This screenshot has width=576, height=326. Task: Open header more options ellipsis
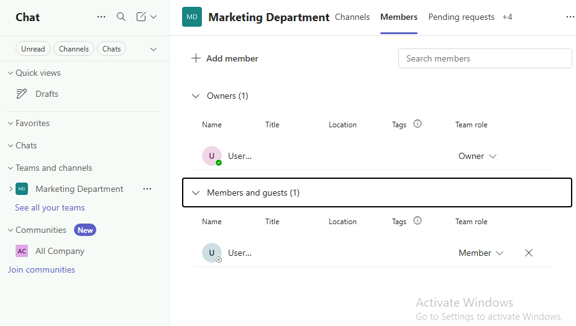coord(570,17)
